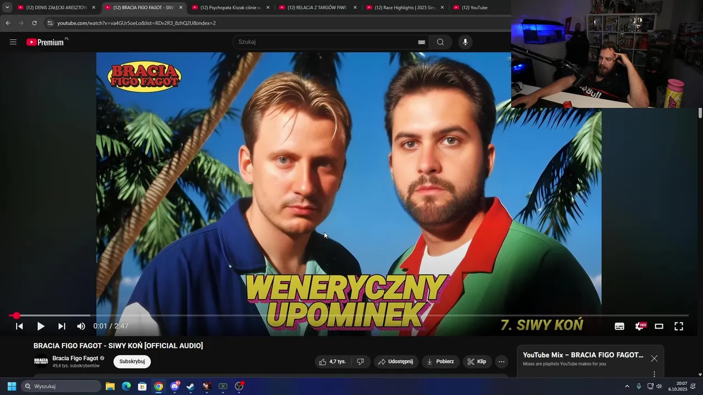Open the Windows Start menu
The height and width of the screenshot is (395, 703).
coord(12,386)
